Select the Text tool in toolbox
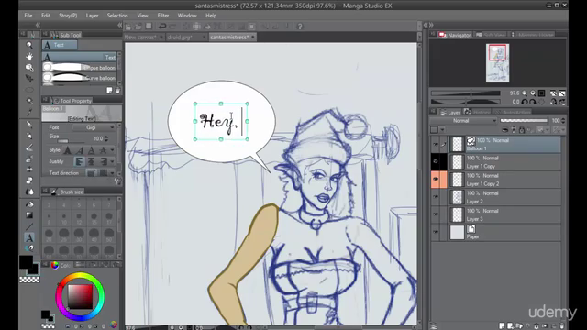Screen dimensions: 587x330 [29, 237]
